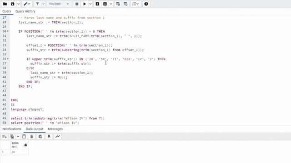Open the Notifications tab

click(12, 129)
